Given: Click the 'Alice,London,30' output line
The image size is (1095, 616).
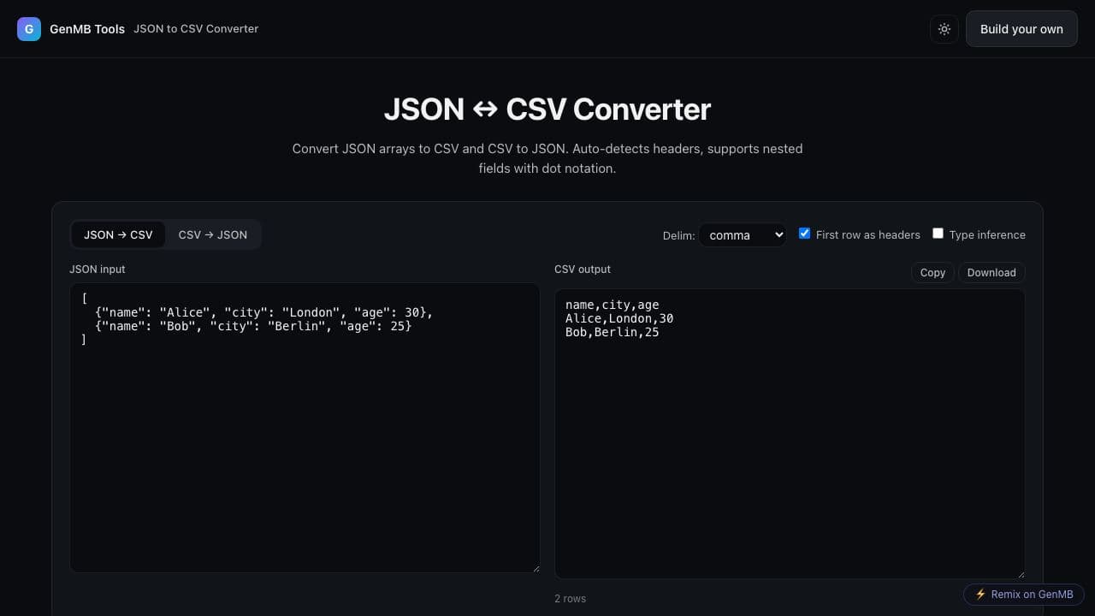Looking at the screenshot, I should pyautogui.click(x=619, y=318).
